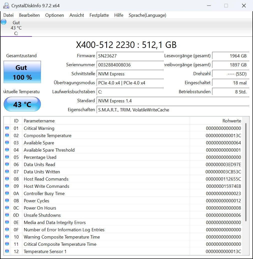This screenshot has height=259, width=253.
Task: Open the Bearbeiten menu
Action: coord(29,15)
